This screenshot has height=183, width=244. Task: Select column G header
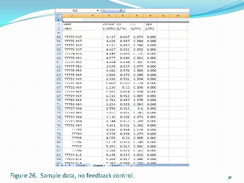click(x=163, y=16)
